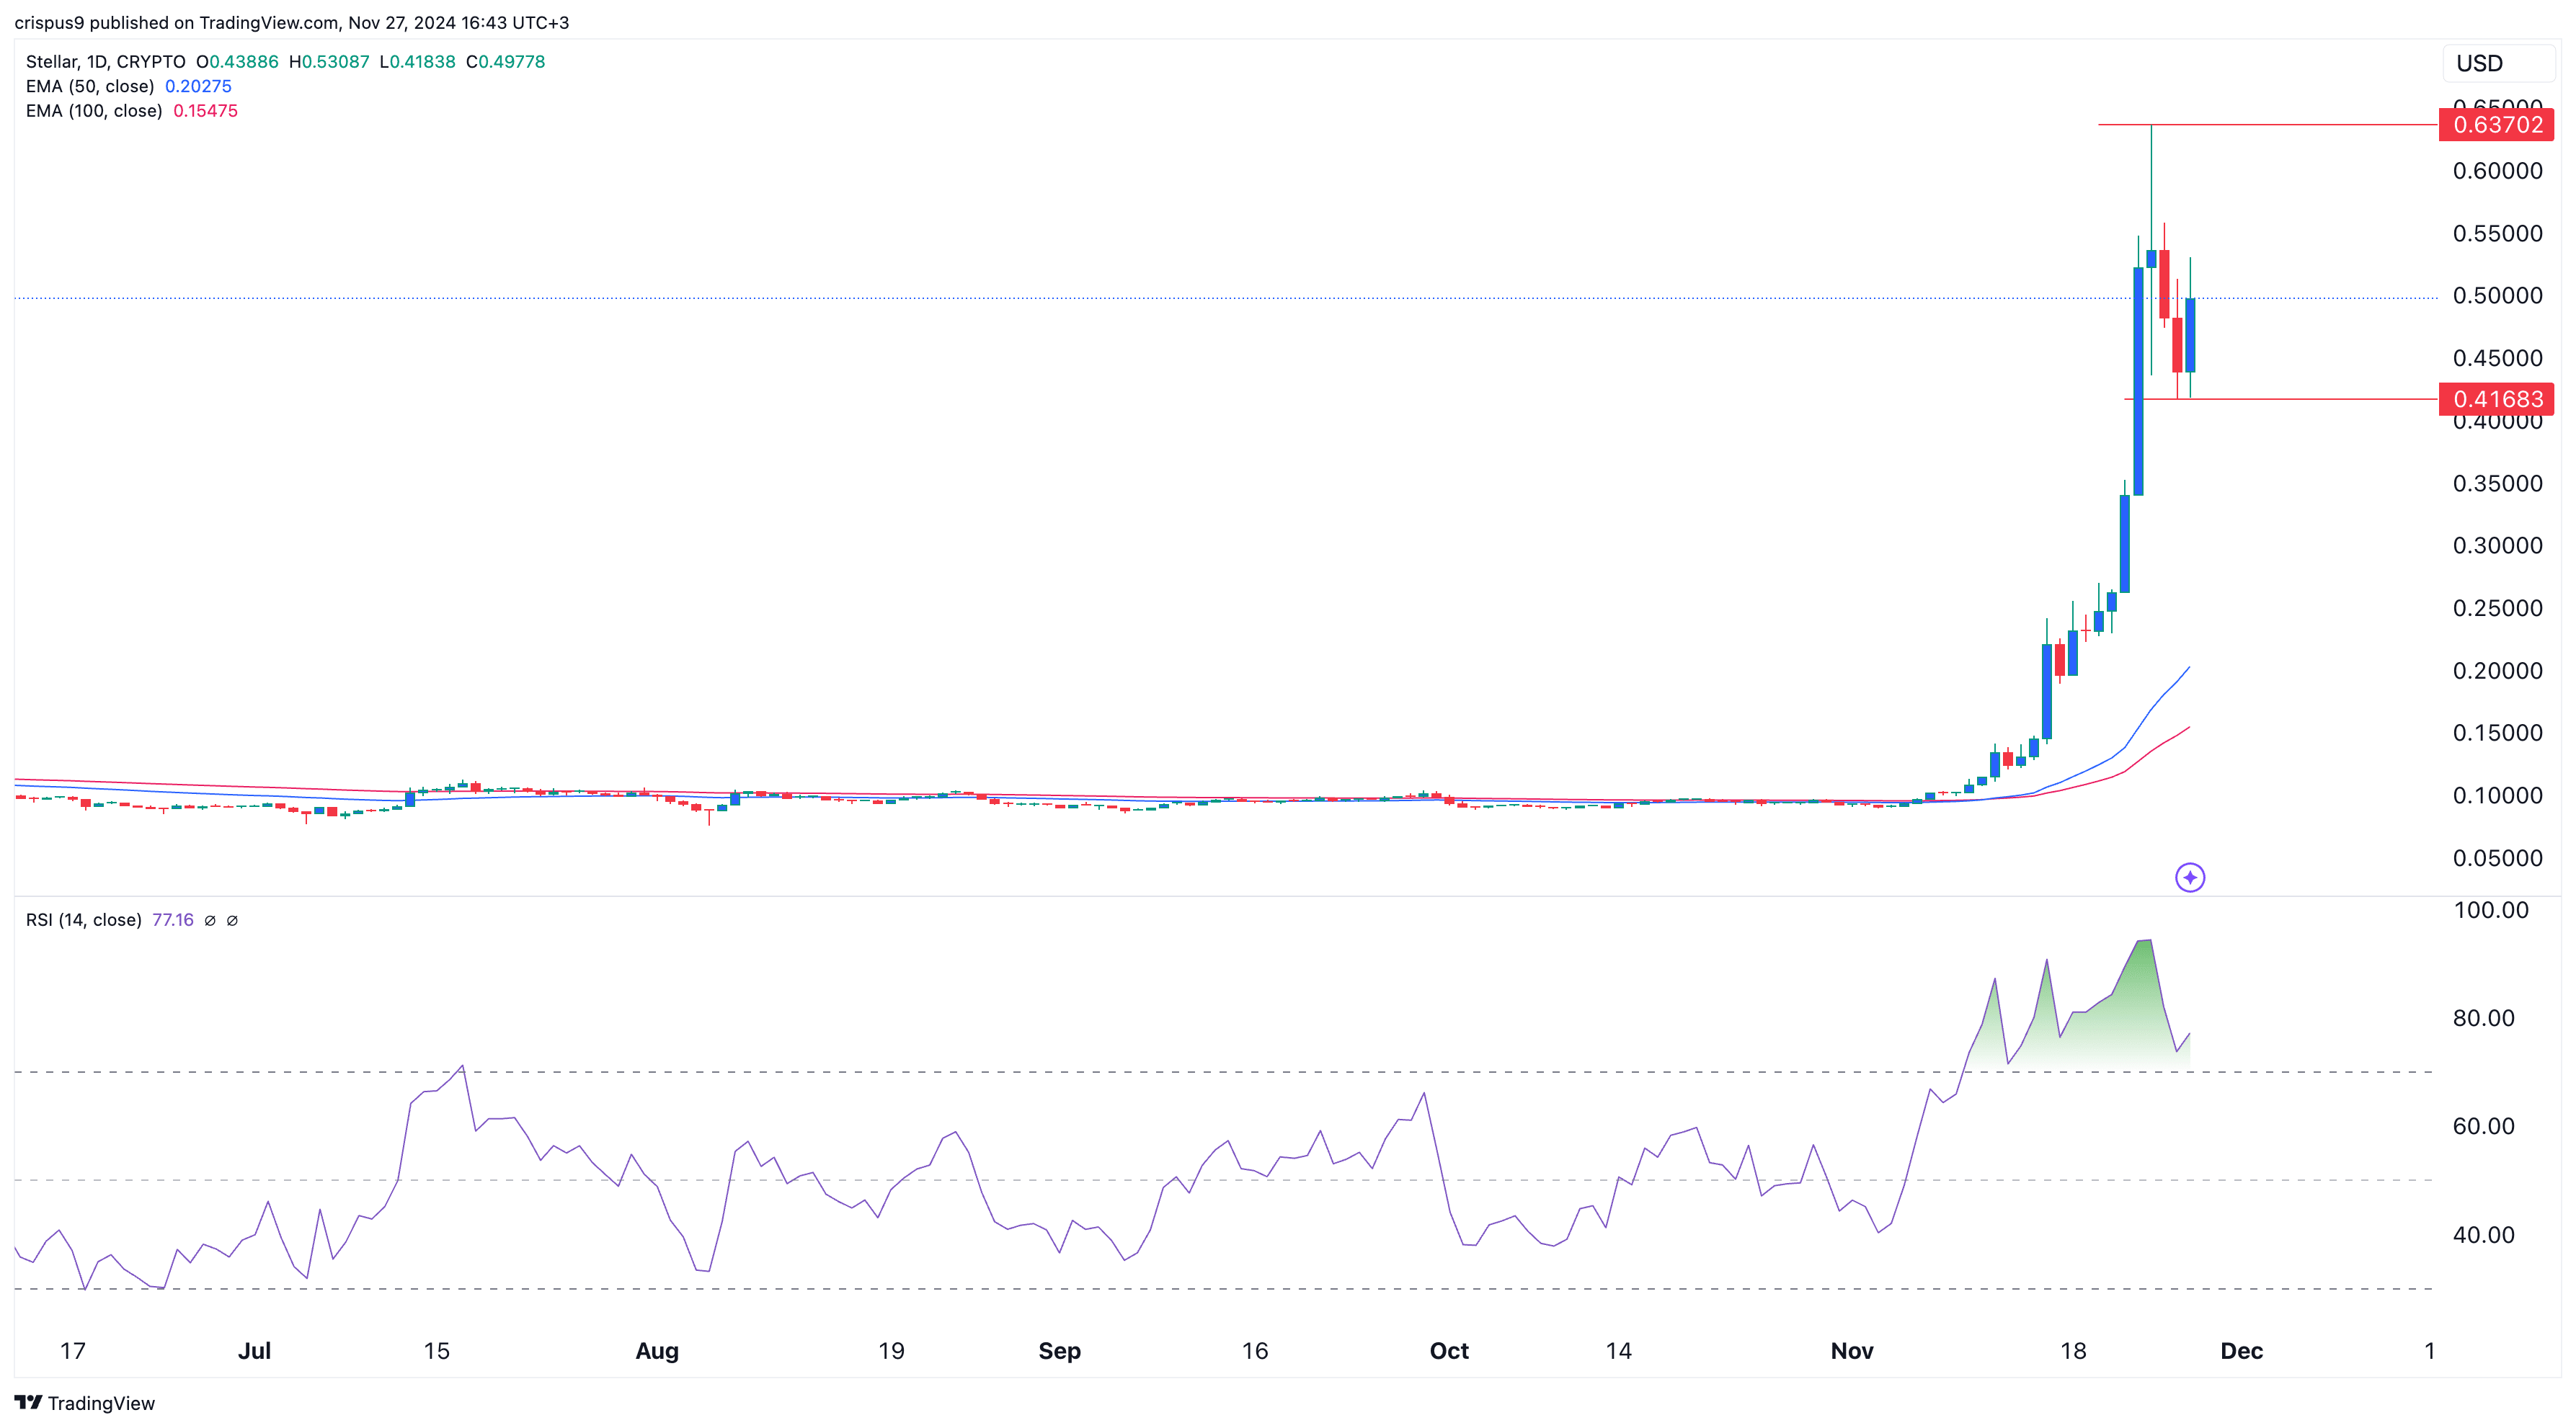2576x1428 pixels.
Task: Click the red 0.63702 price label
Action: tap(2496, 125)
